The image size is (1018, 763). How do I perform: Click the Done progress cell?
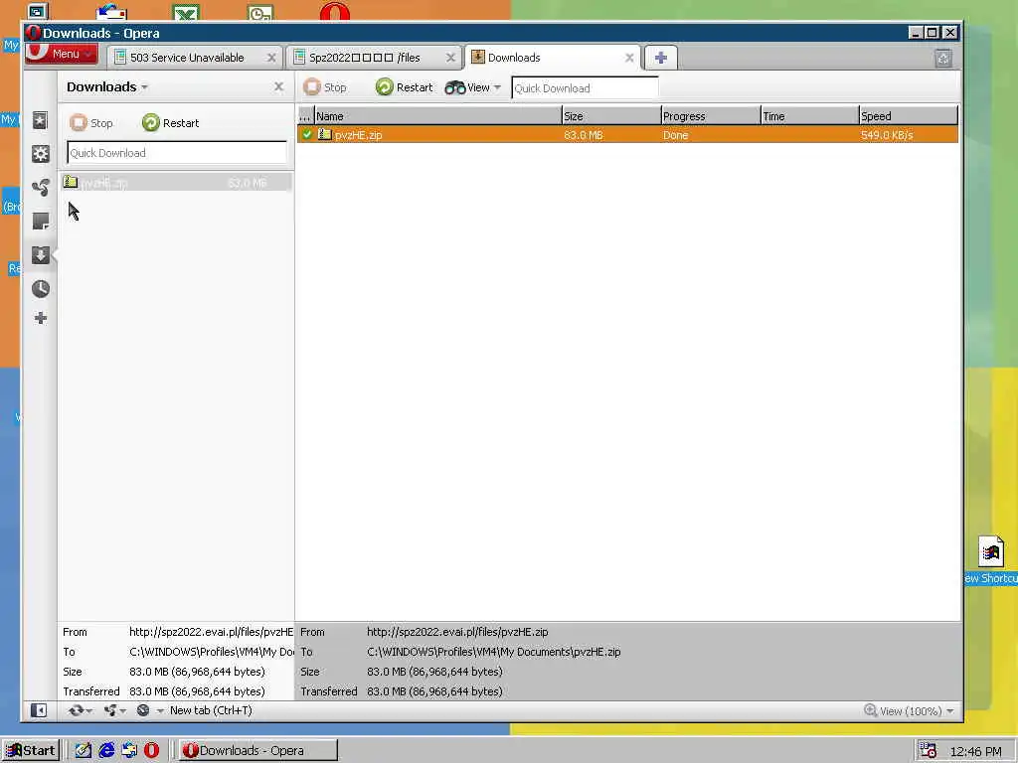(675, 135)
